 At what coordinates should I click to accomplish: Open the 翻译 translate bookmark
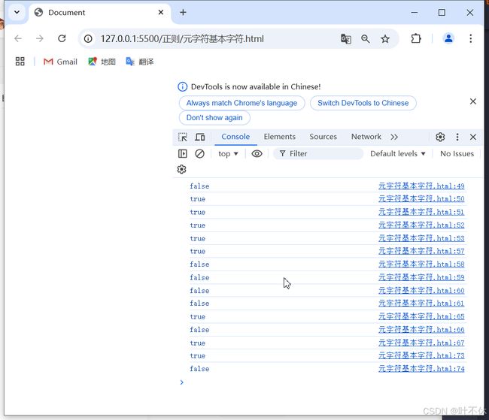[x=139, y=62]
